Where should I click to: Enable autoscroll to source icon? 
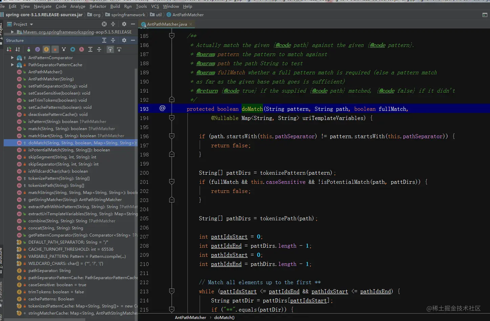click(110, 49)
